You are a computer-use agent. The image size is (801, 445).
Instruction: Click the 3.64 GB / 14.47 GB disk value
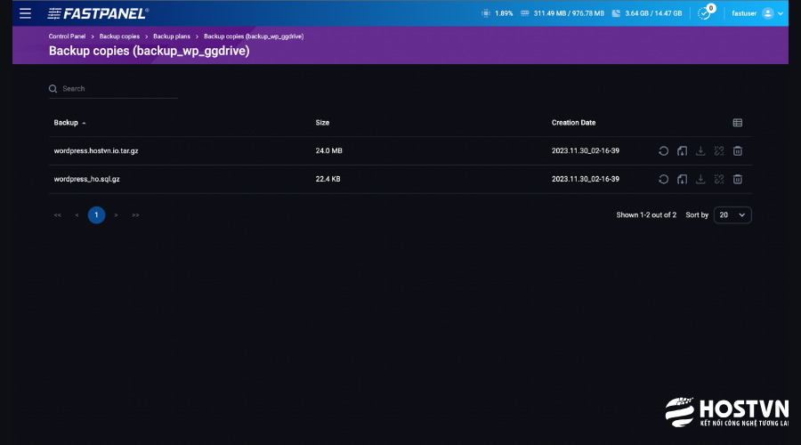[x=653, y=13]
